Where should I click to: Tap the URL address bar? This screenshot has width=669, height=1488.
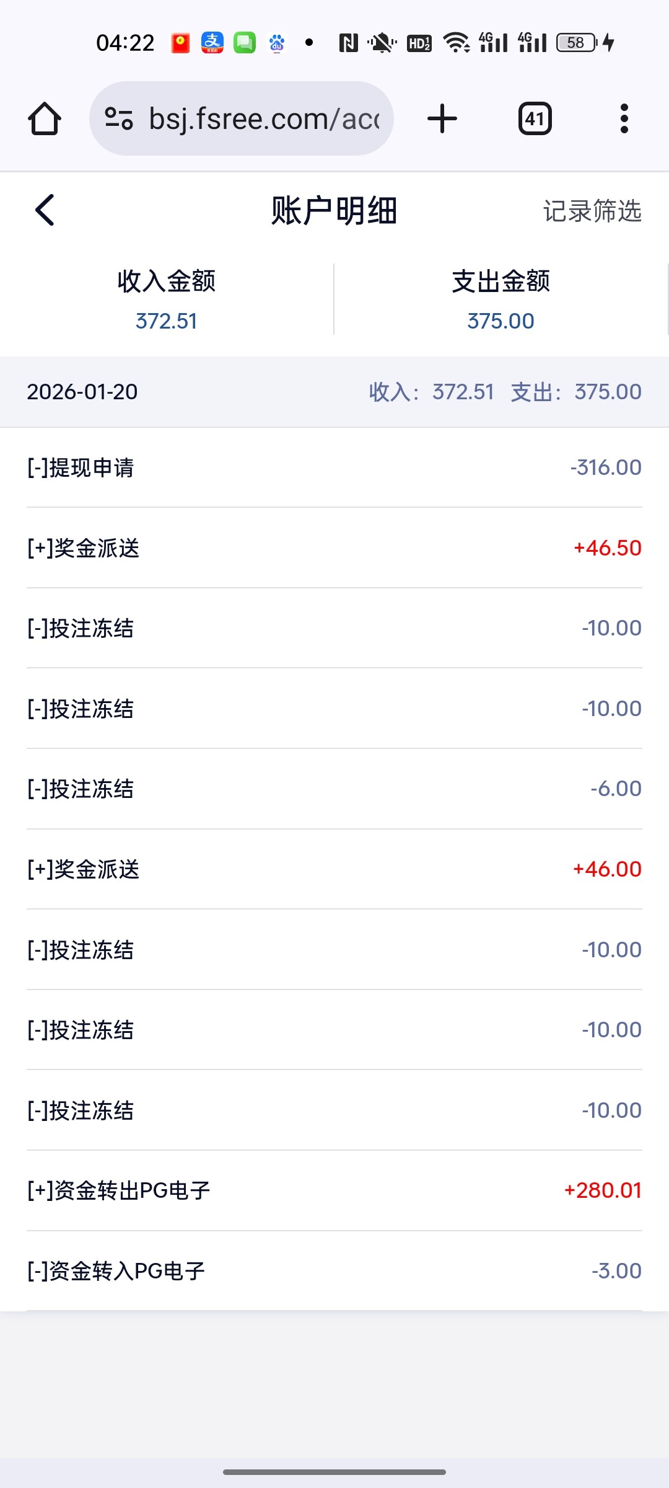pyautogui.click(x=263, y=118)
